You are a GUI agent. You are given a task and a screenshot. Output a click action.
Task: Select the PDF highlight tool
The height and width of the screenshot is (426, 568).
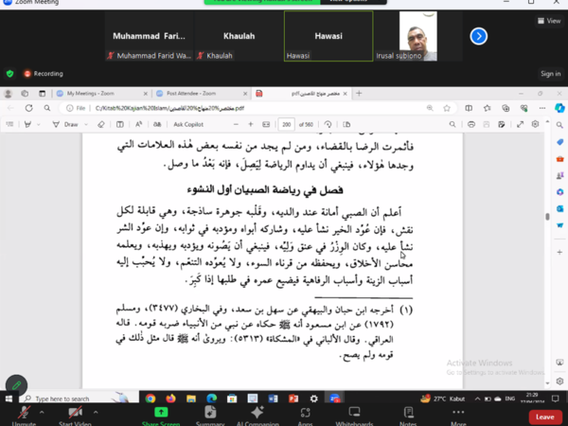coord(27,124)
